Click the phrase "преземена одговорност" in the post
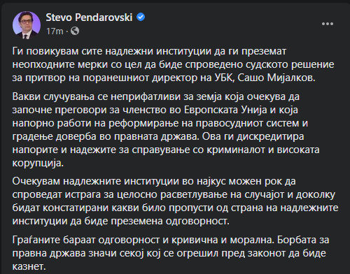 [x=169, y=221]
